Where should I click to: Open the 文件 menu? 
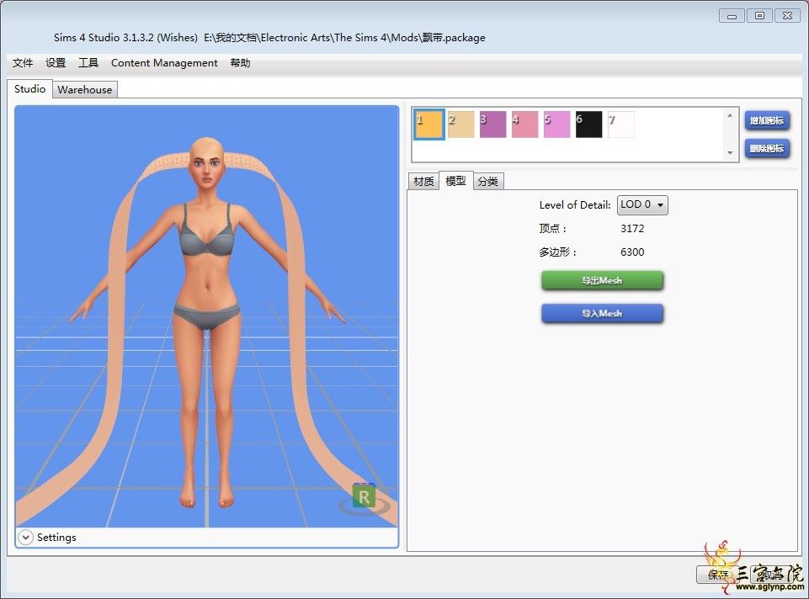[x=22, y=63]
